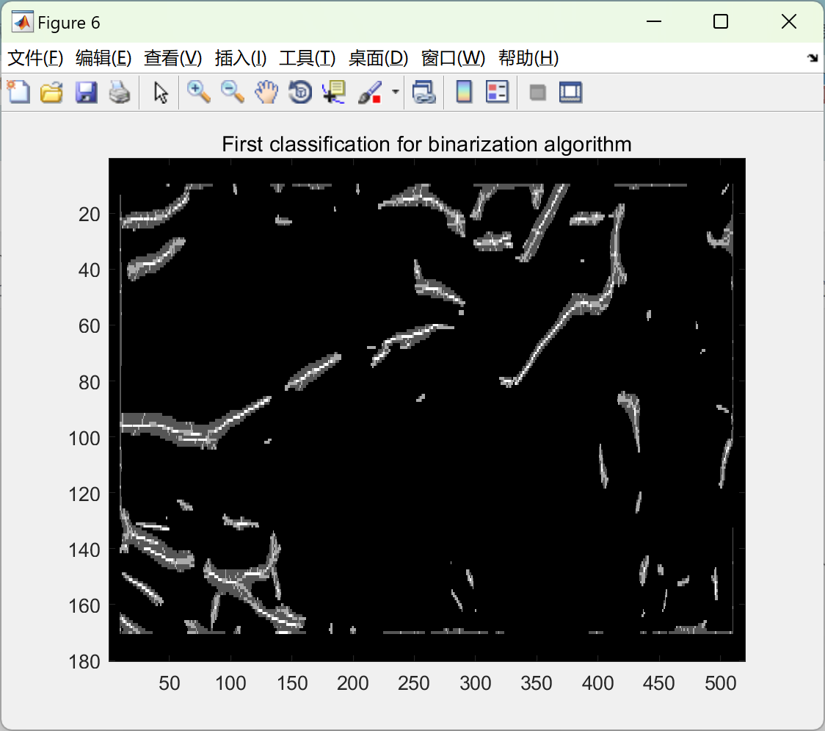
Task: Select the Data Cursor tool
Action: pyautogui.click(x=334, y=92)
